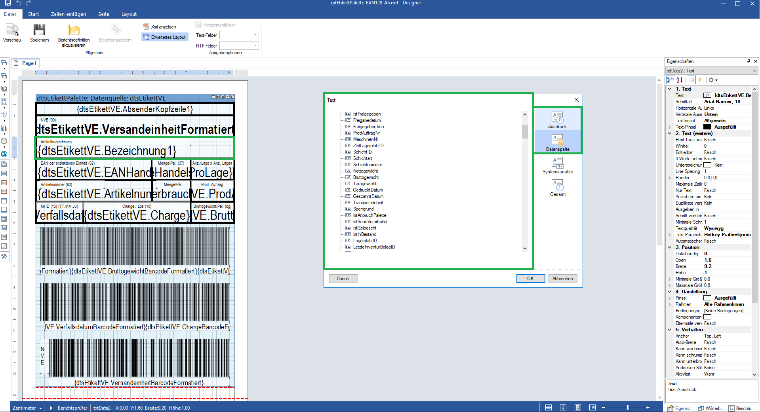Select Bruttogewicht in the field list
This screenshot has height=412, width=760.
(366, 177)
